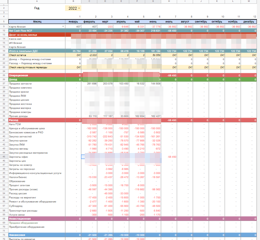Screen dimensions: 260x240
Task: Select the value -162 000 in февраль
Action: (89, 128)
